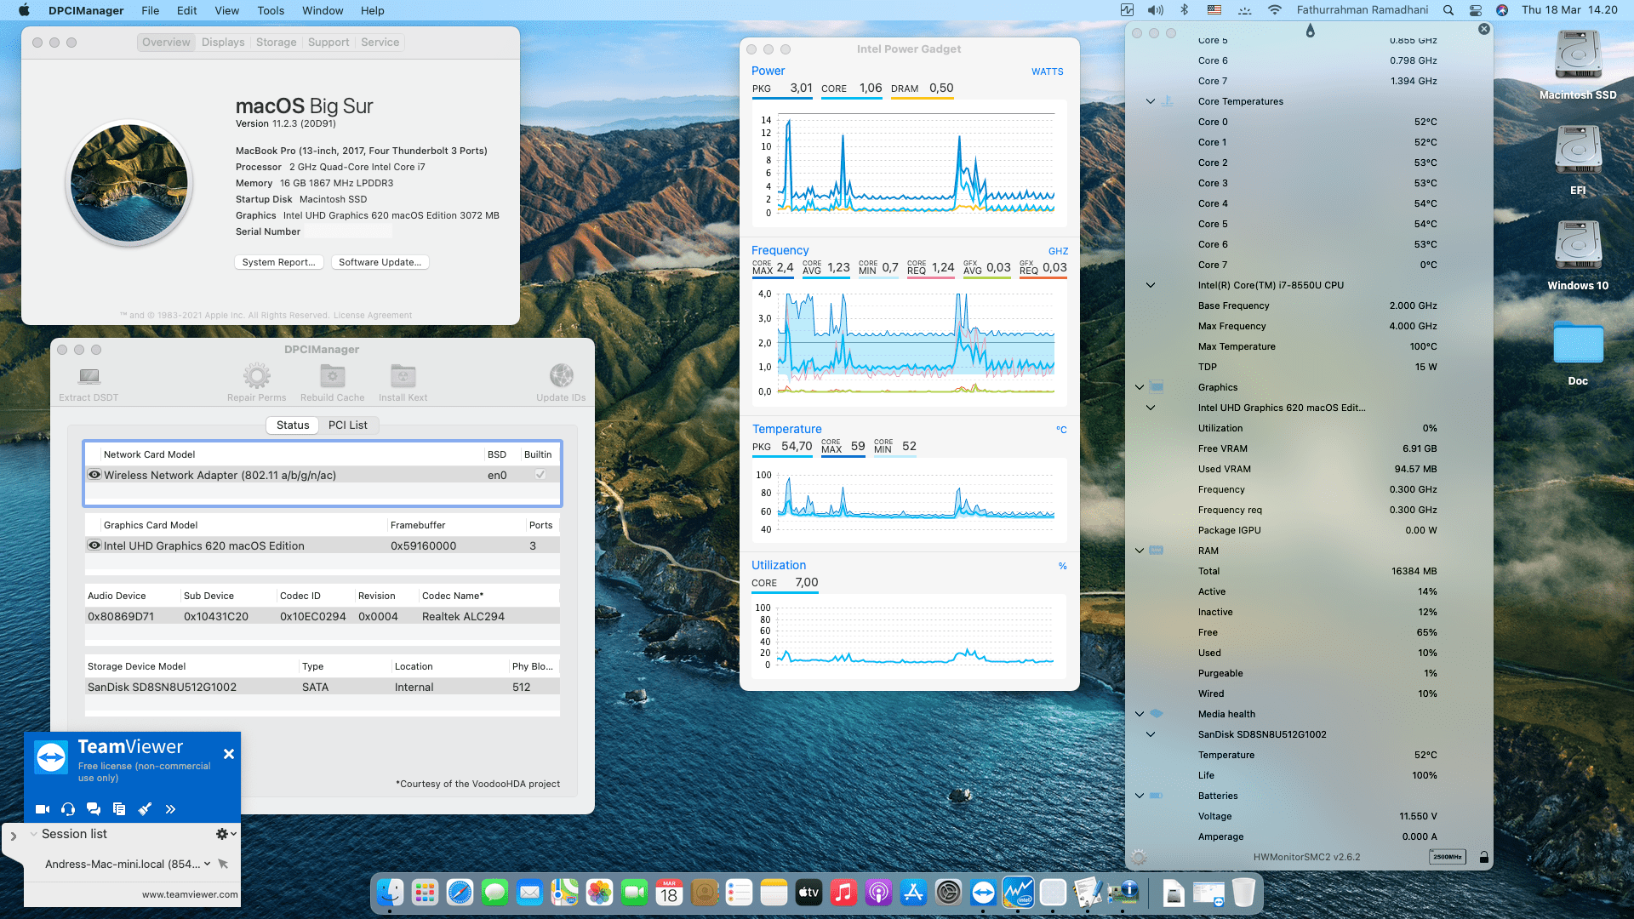1634x919 pixels.
Task: Click Rebuild Cache toolbar icon
Action: coord(332,375)
